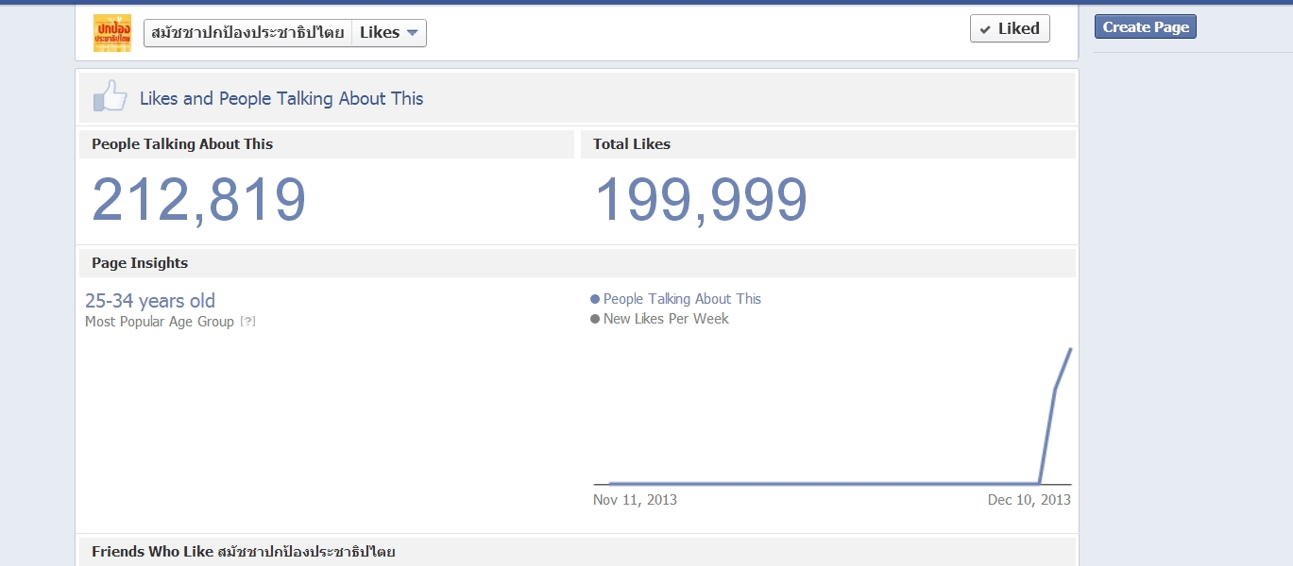Click the gray New Likes legend dot
The image size is (1293, 566).
coord(595,319)
